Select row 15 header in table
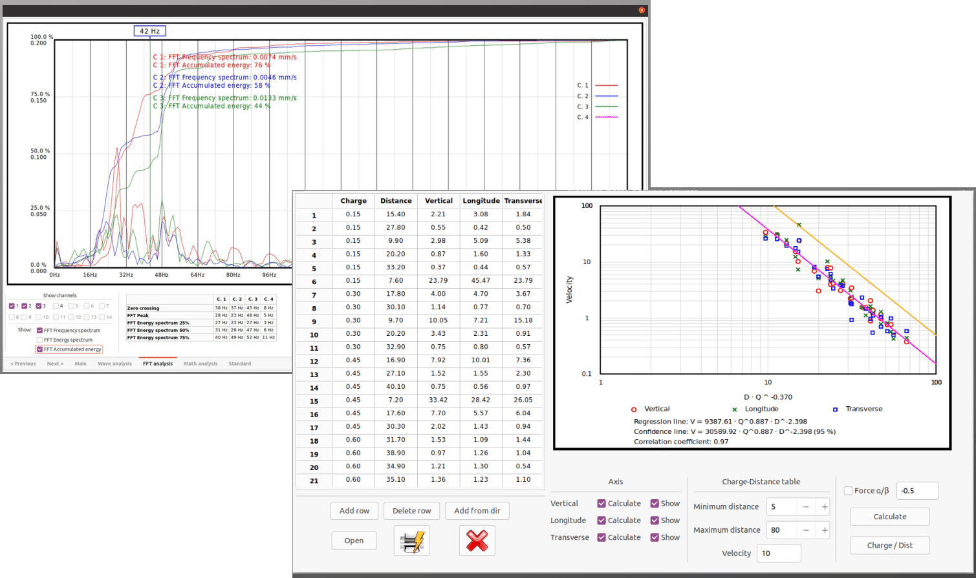The height and width of the screenshot is (578, 976). (x=314, y=401)
